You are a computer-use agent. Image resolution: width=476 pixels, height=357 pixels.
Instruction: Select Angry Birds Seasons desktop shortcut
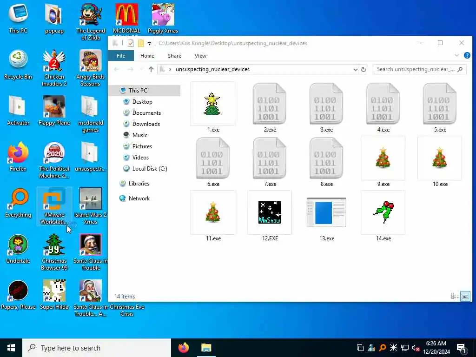[x=90, y=68]
